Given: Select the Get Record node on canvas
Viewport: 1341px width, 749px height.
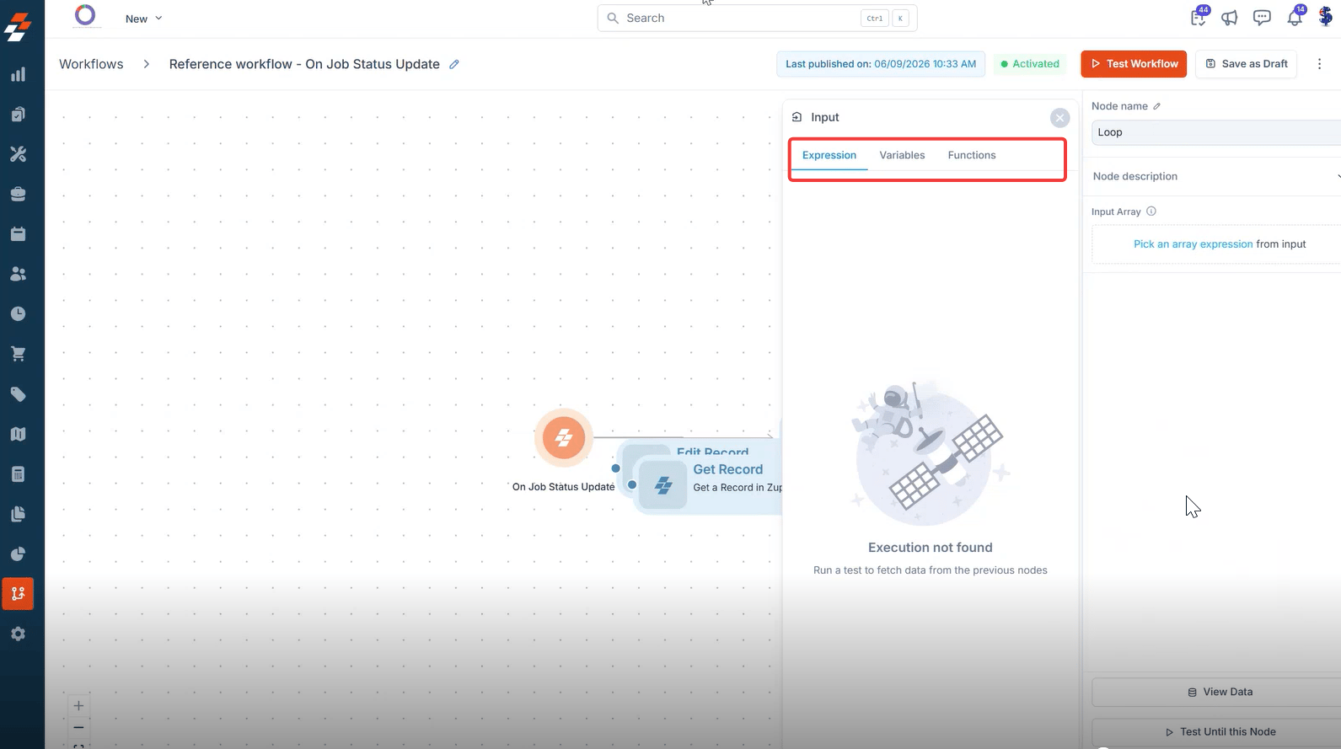Looking at the screenshot, I should 710,484.
